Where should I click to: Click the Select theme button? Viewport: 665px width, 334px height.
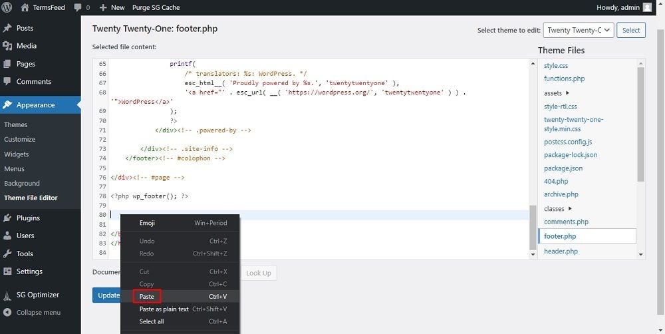coord(631,30)
